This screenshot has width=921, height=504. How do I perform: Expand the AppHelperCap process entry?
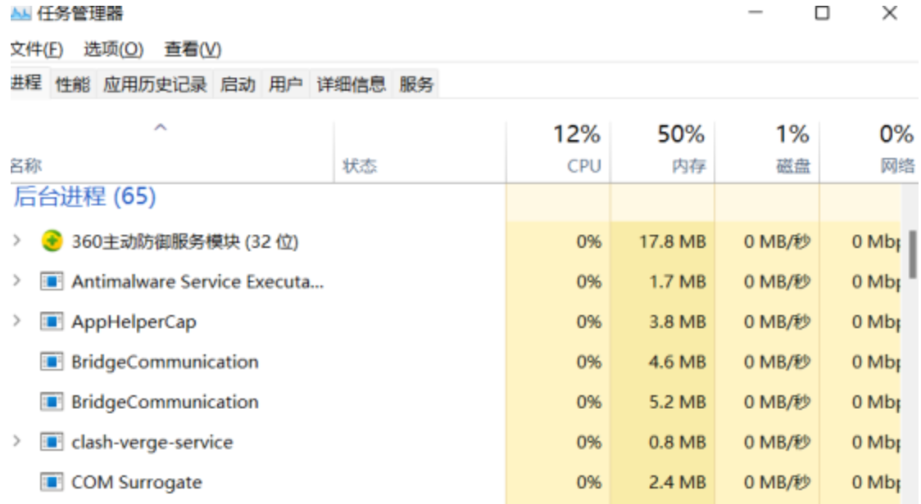[17, 321]
